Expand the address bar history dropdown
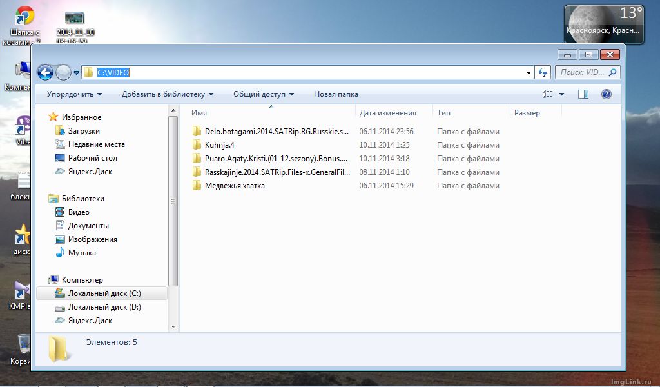The image size is (660, 387). pyautogui.click(x=529, y=72)
